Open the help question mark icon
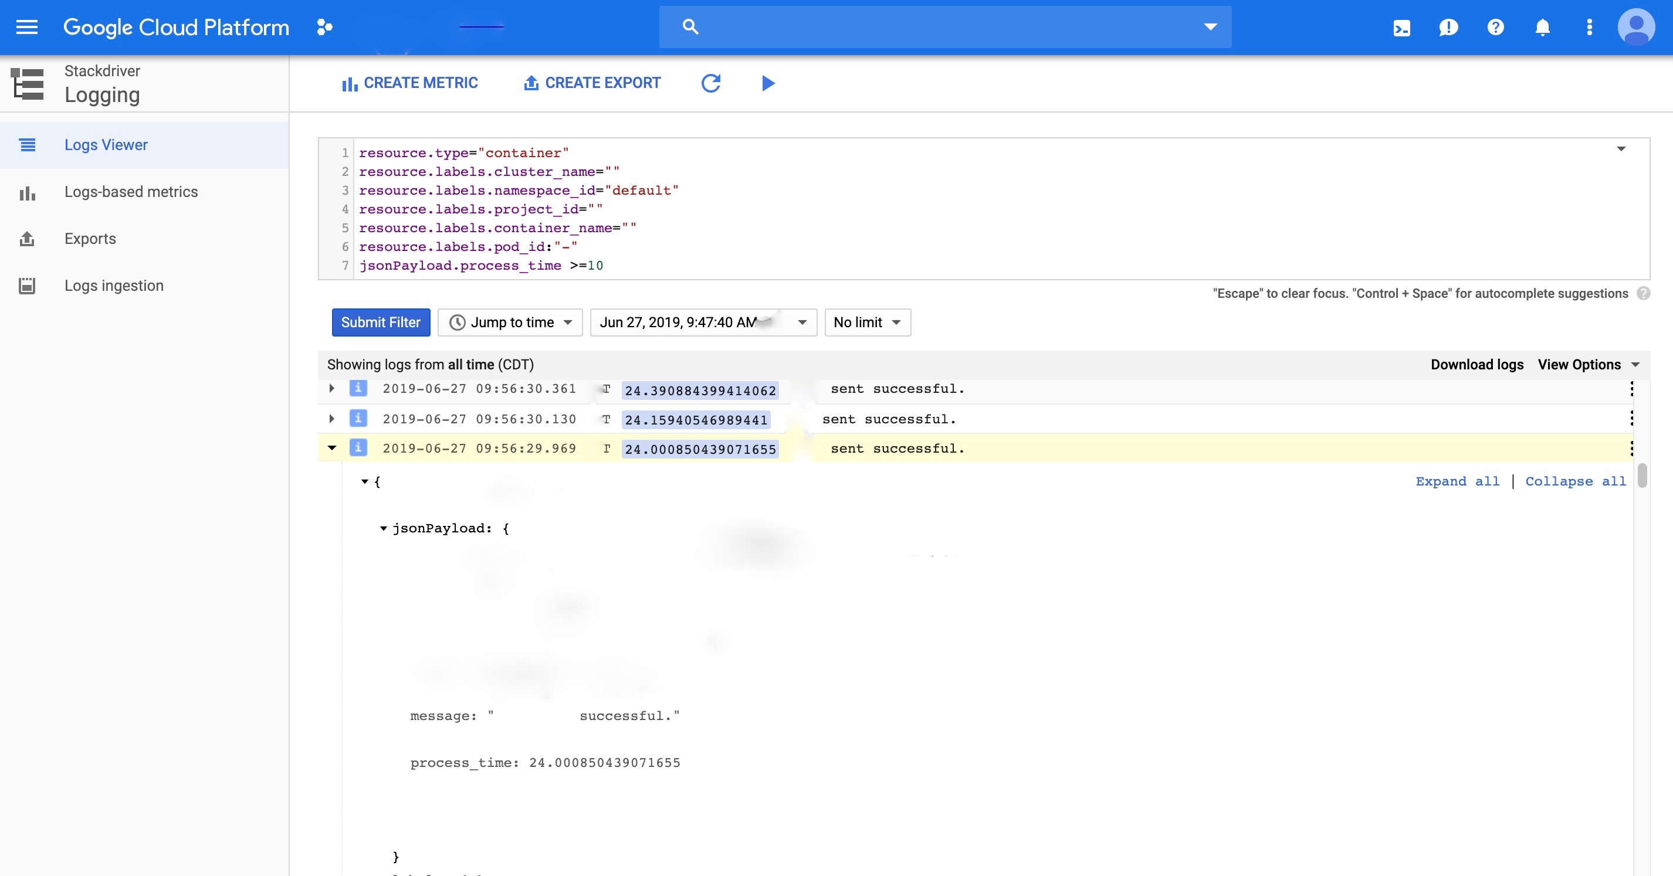Viewport: 1673px width, 876px height. [x=1496, y=28]
